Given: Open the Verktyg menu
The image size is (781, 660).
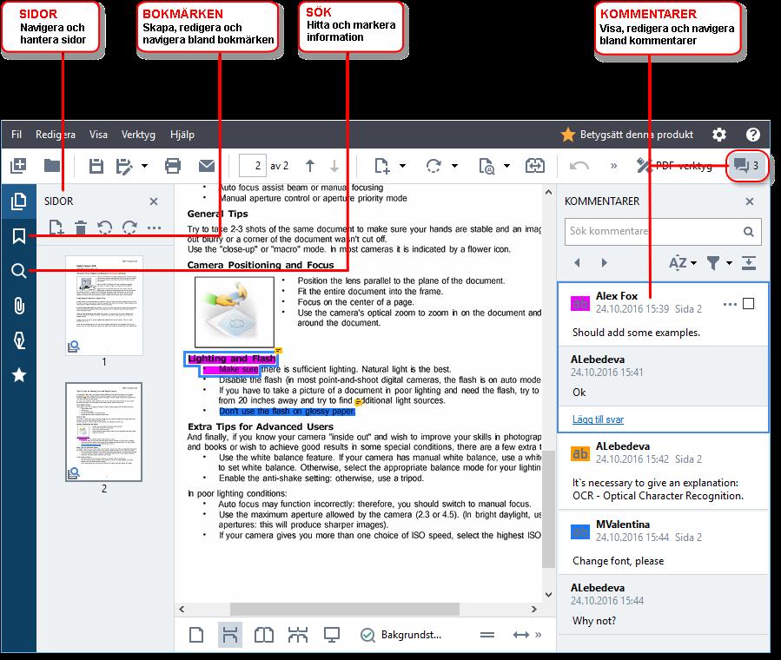Looking at the screenshot, I should [x=138, y=135].
